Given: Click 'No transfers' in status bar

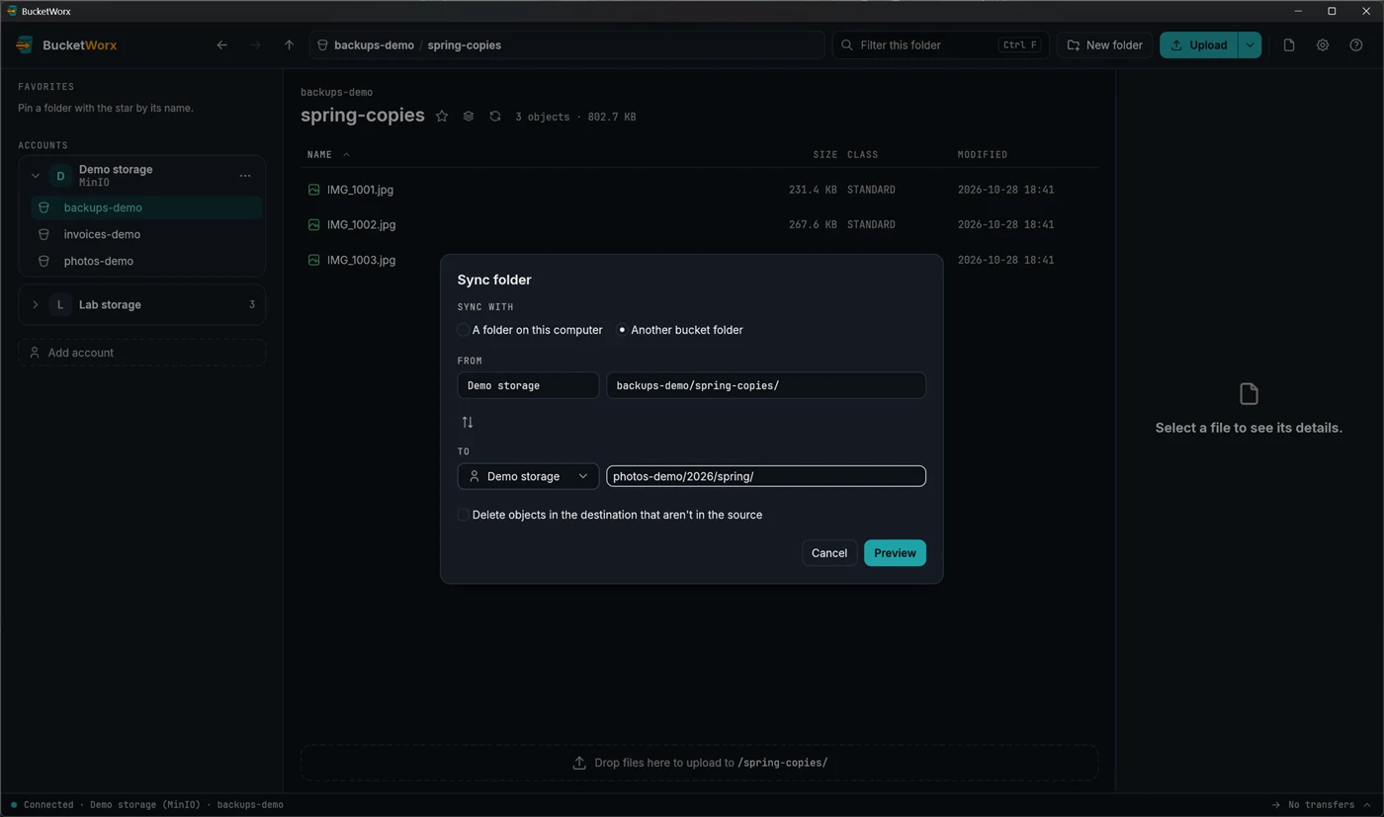Looking at the screenshot, I should pos(1321,805).
